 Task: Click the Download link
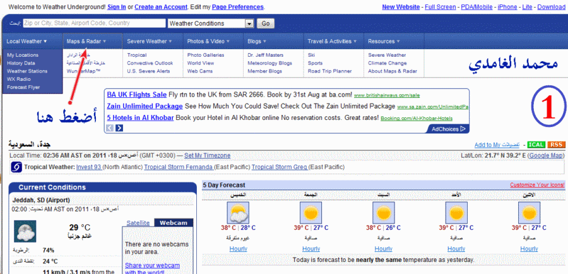coord(552,7)
